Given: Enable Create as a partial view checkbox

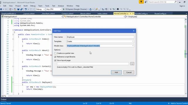Looking at the screenshot, I should [x=55, y=53].
